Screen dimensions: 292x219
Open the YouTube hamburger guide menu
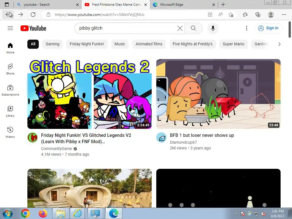(x=10, y=28)
